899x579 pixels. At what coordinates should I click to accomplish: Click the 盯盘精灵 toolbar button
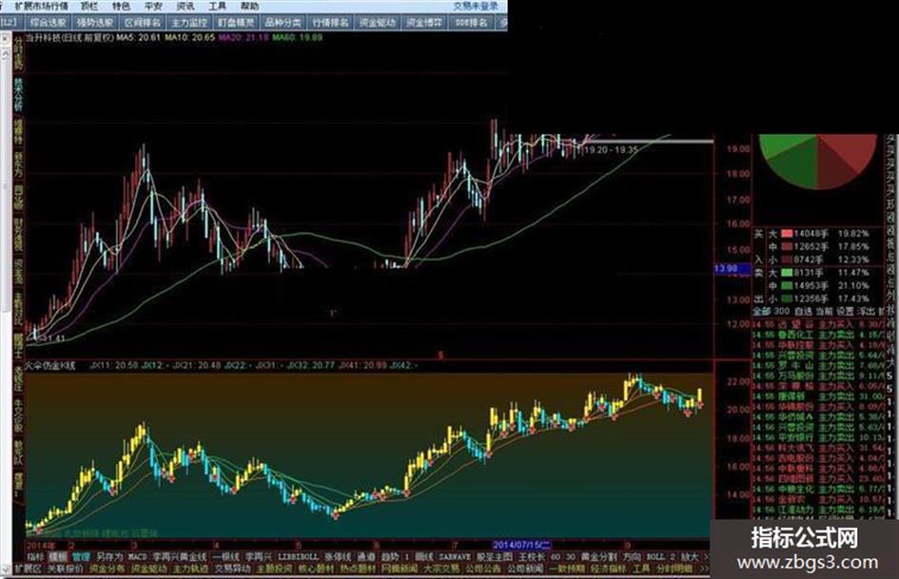(236, 23)
